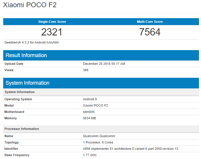The image size is (201, 159).
Task: Click the Single-Core Score header
Action: (x=52, y=22)
